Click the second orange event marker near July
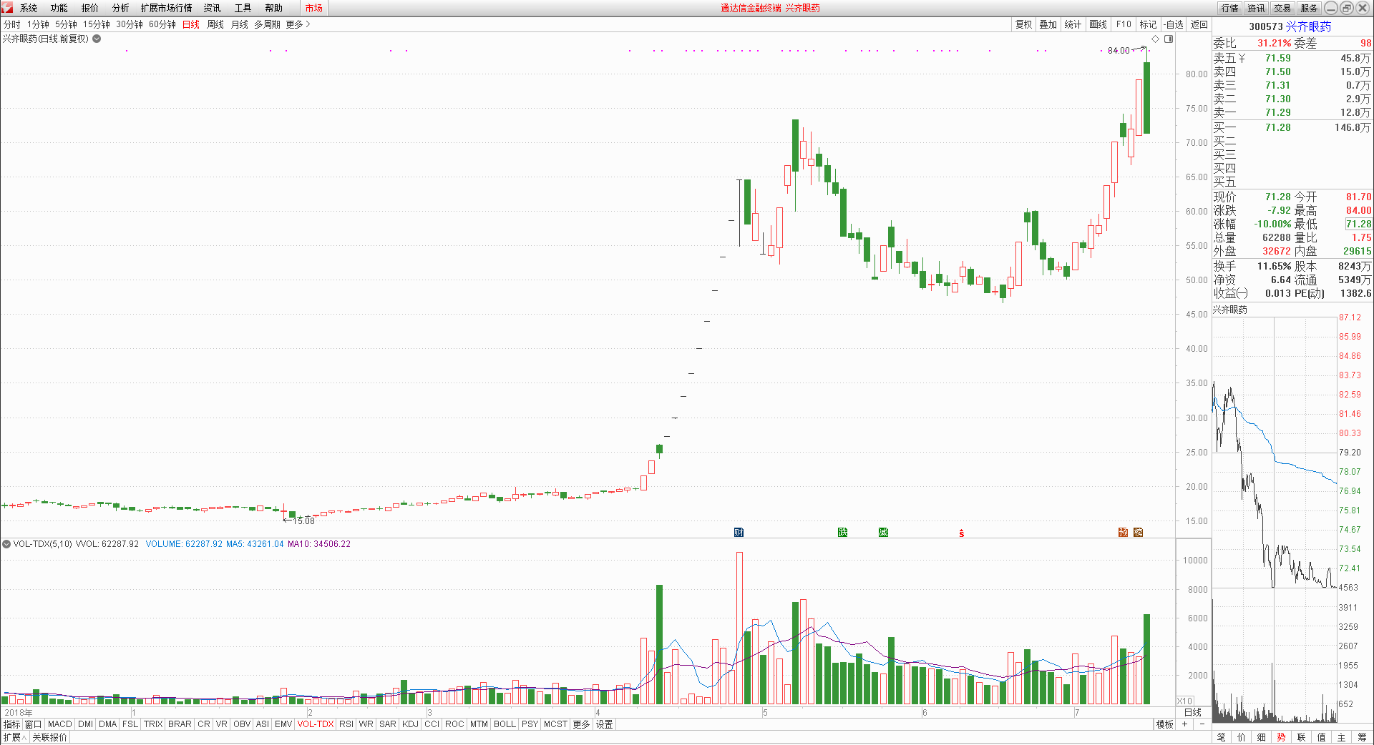This screenshot has height=745, width=1374. pos(1139,533)
